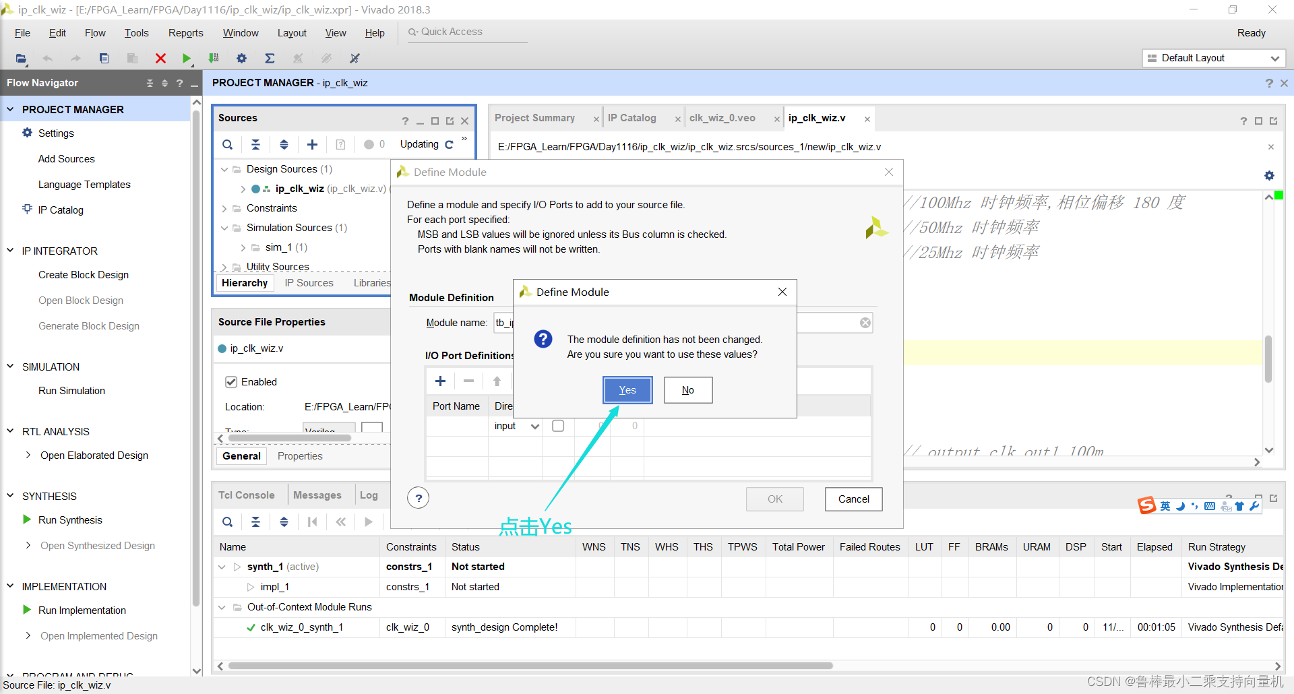Close the IP Catalog tab

pos(677,119)
